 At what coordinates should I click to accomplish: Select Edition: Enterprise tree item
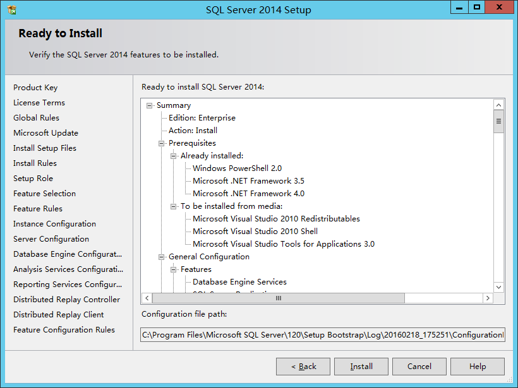tap(202, 118)
